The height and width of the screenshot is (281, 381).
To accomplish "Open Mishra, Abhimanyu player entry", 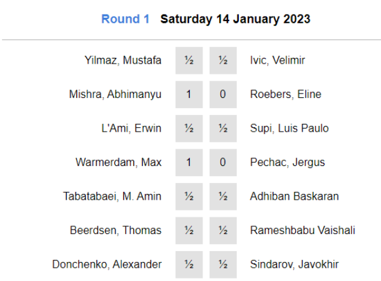I will point(115,94).
